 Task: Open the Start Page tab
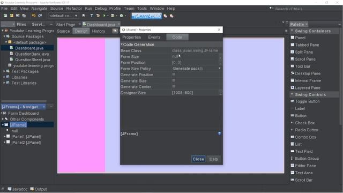[x=65, y=25]
